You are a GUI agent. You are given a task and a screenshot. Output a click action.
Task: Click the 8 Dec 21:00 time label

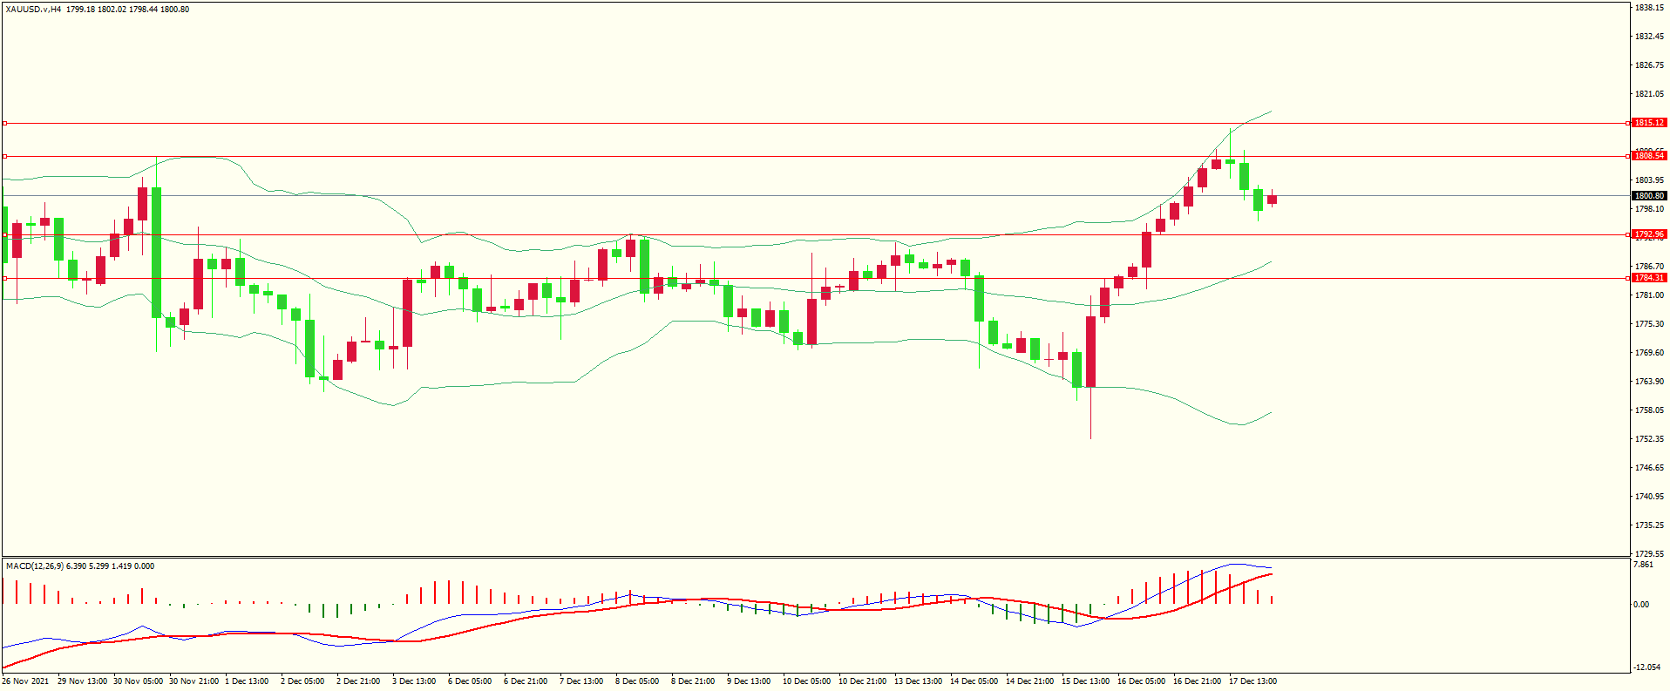(693, 681)
